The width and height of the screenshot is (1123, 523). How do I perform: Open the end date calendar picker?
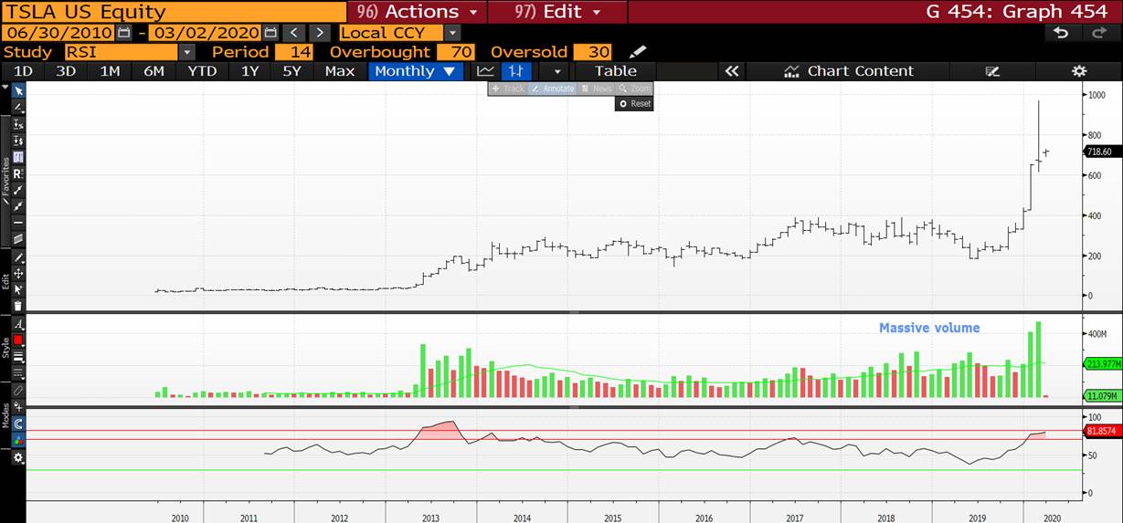pos(270,33)
